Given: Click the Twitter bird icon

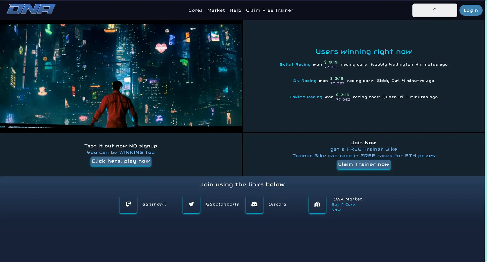Looking at the screenshot, I should point(191,204).
